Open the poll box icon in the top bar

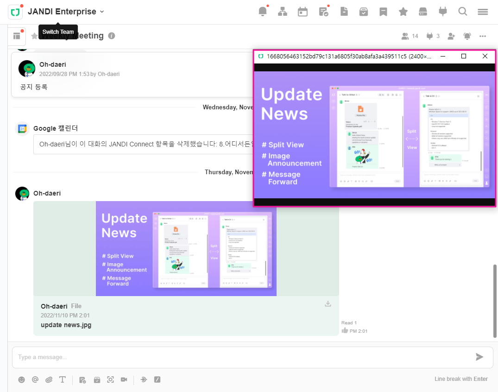(x=364, y=12)
